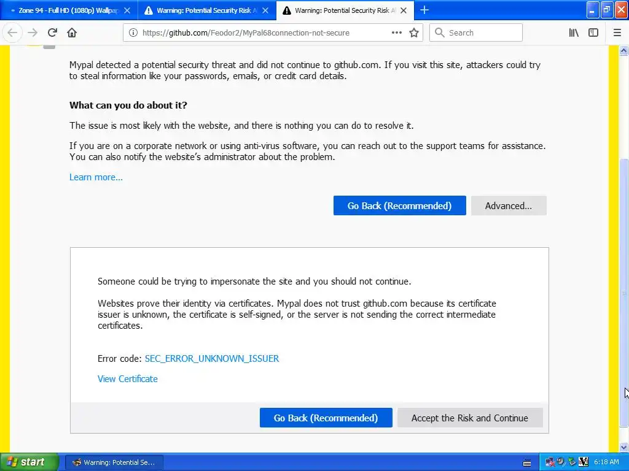Click the search magnifier icon
The image size is (629, 471).
pyautogui.click(x=440, y=33)
